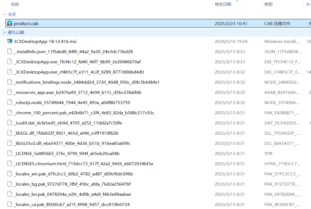Click the 3CXDesktopApp-18.12.416.msi installer icon
The height and width of the screenshot is (209, 311).
(9, 41)
